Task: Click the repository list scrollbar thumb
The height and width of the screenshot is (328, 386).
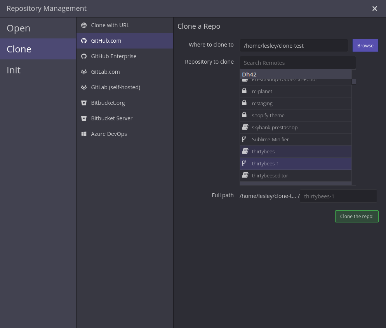Action: tap(354, 82)
